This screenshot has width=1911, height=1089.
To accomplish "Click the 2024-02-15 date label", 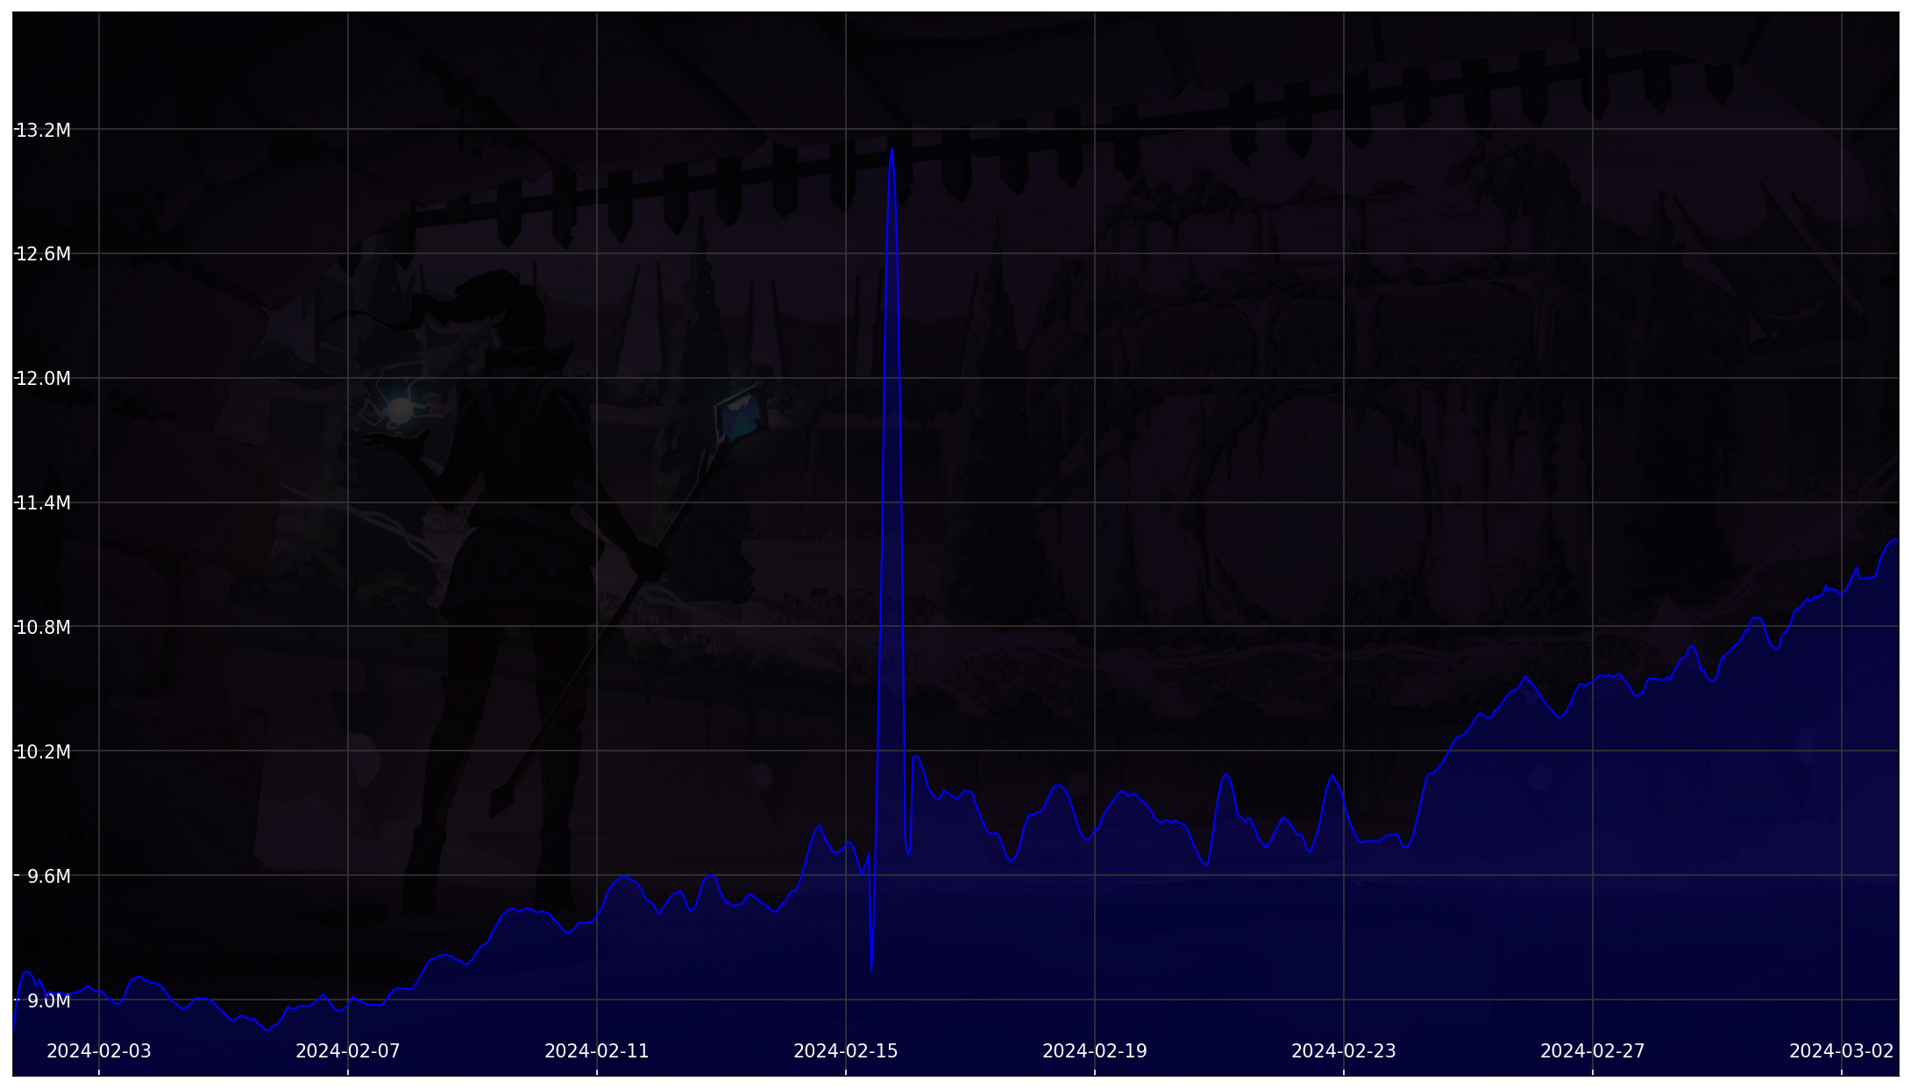I will pos(846,1051).
